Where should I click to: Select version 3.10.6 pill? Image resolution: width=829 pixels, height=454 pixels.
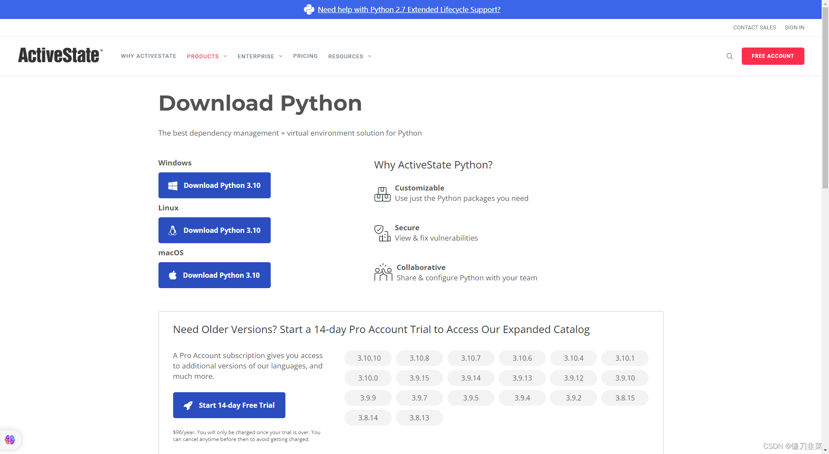[x=522, y=358]
